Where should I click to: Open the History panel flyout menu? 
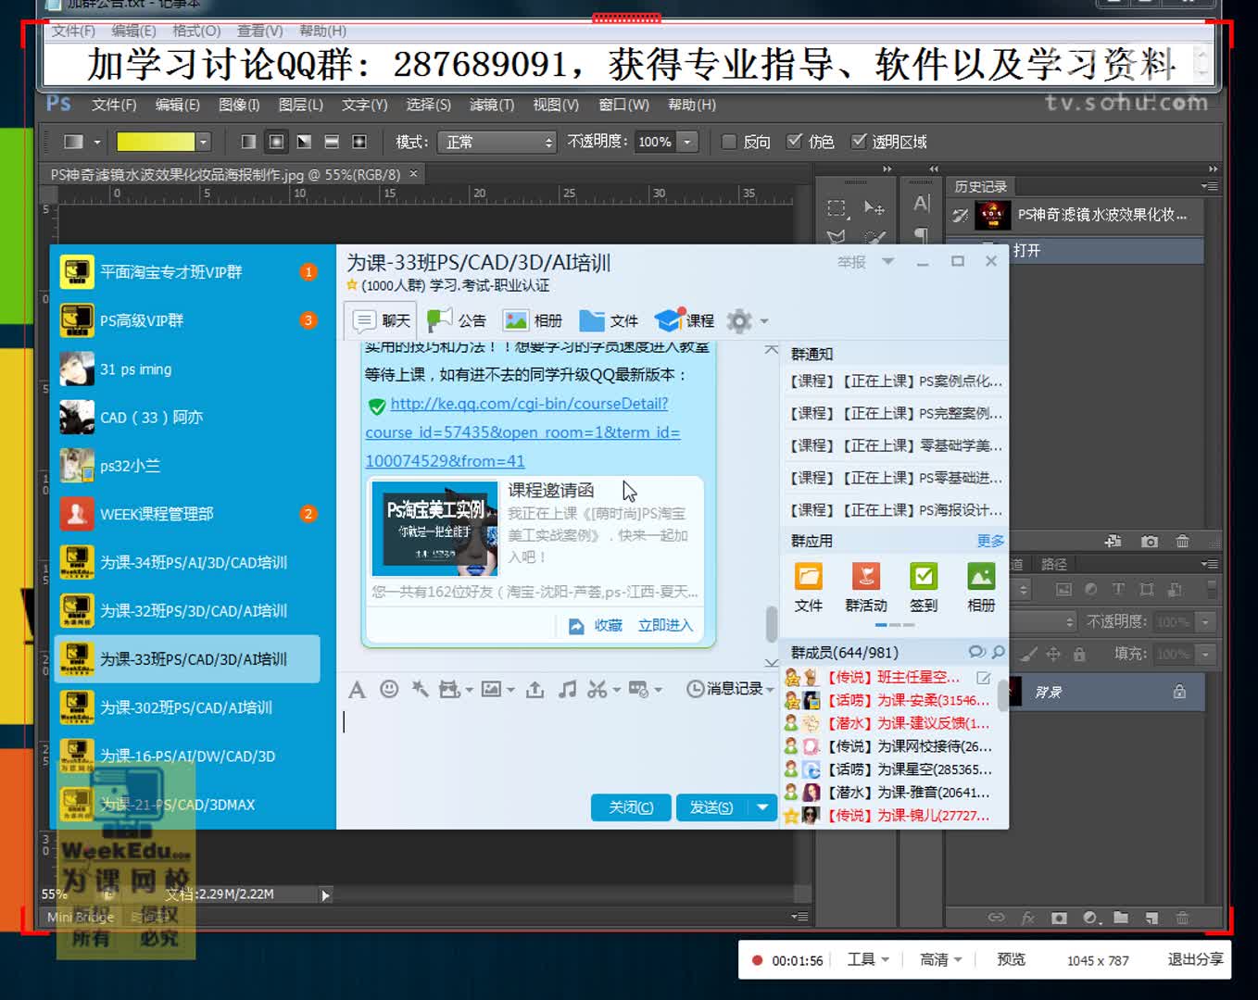(1209, 186)
